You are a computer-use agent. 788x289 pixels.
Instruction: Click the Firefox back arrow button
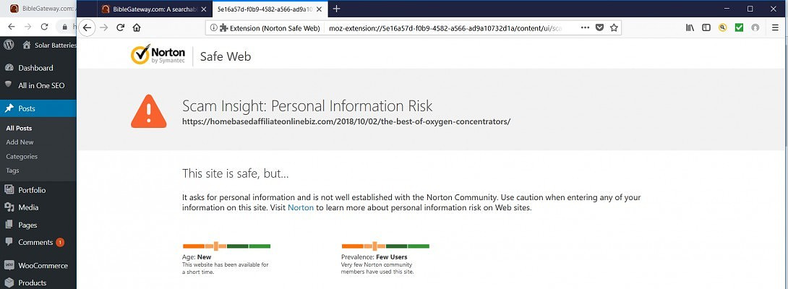[87, 27]
